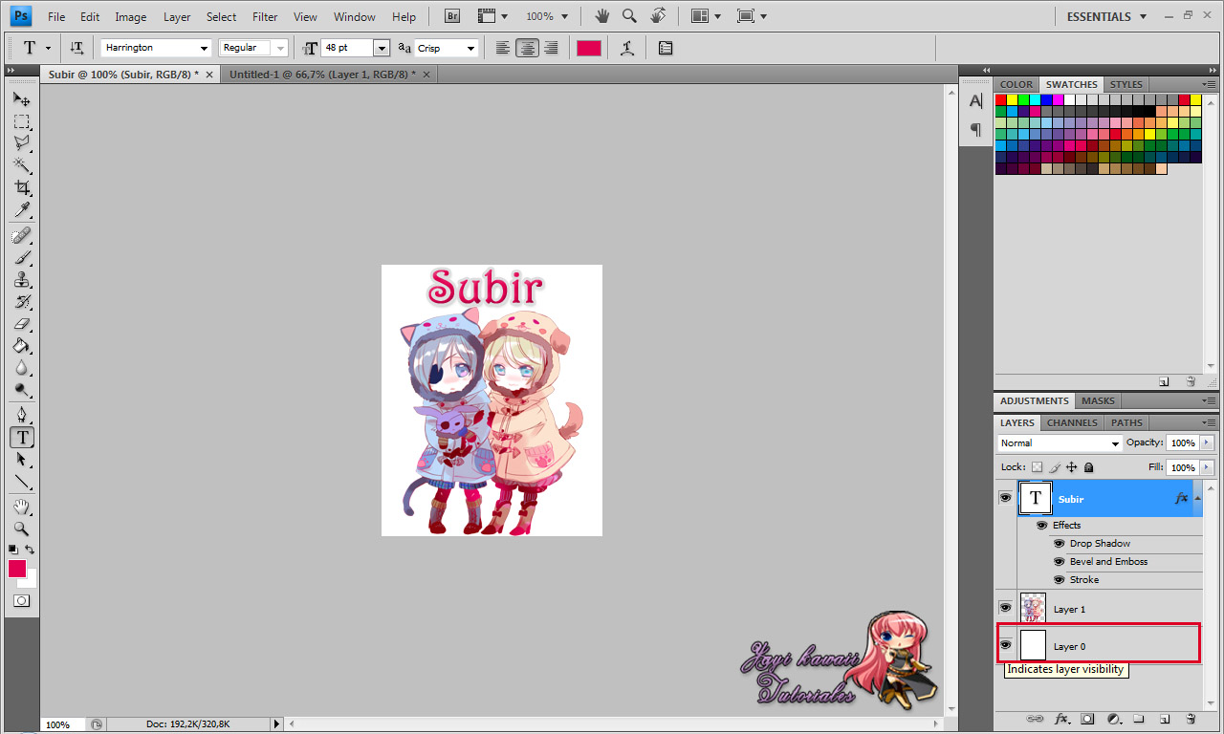Open the ESSENTIALS workspace switcher

coord(1107,16)
